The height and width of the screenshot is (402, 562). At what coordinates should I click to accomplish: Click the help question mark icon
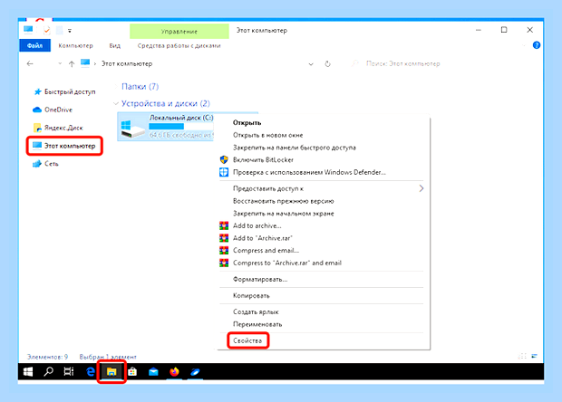(537, 45)
